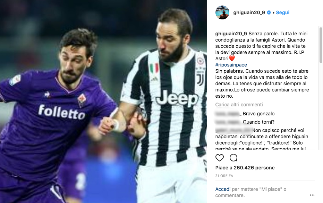Click the comments panel scrollbar
The height and width of the screenshot is (203, 323).
click(x=321, y=45)
